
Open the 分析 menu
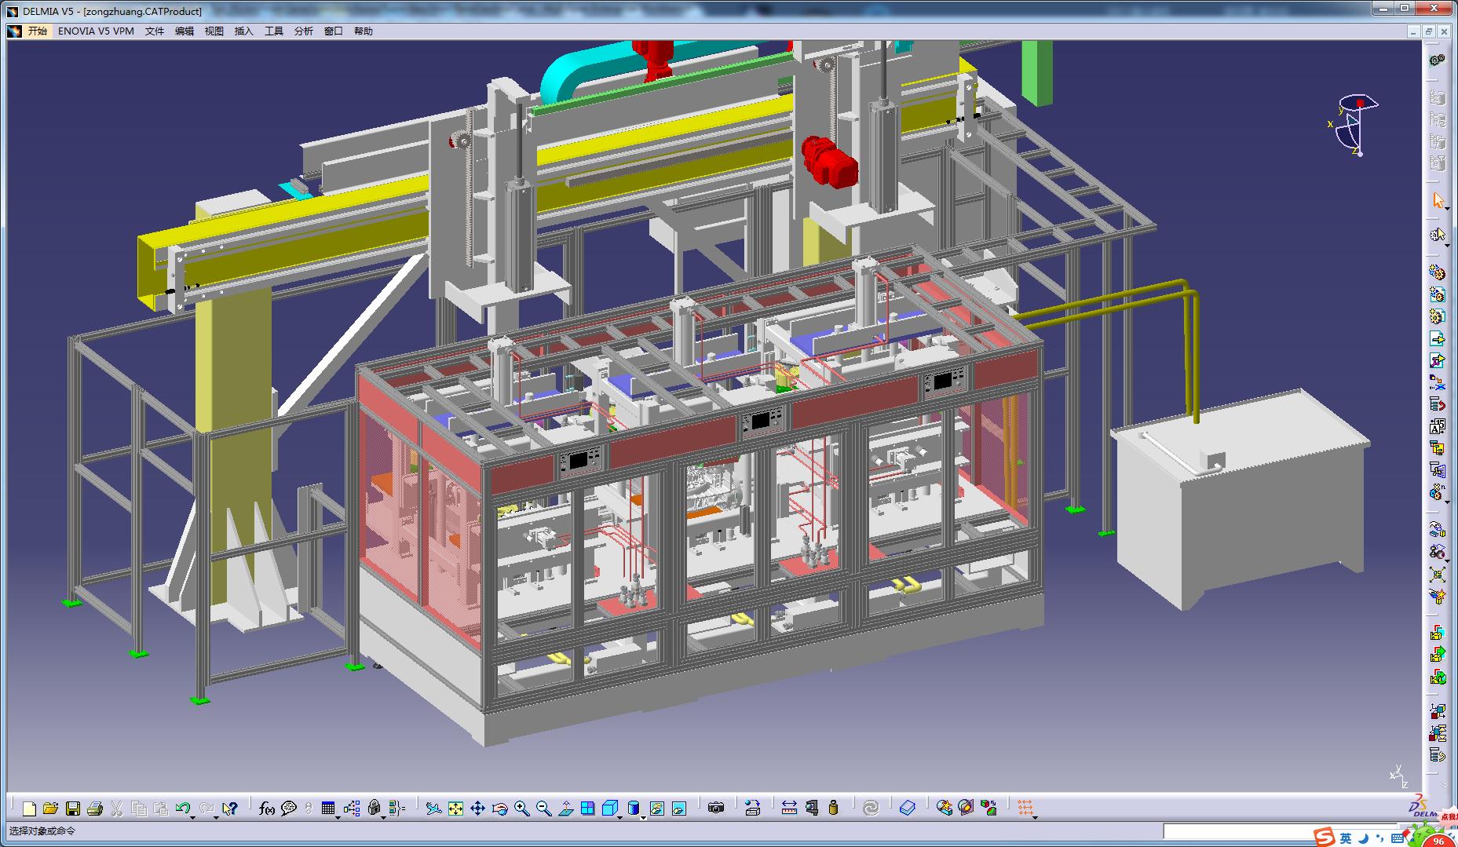click(303, 31)
